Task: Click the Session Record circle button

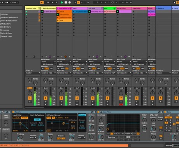Action: [88, 2]
